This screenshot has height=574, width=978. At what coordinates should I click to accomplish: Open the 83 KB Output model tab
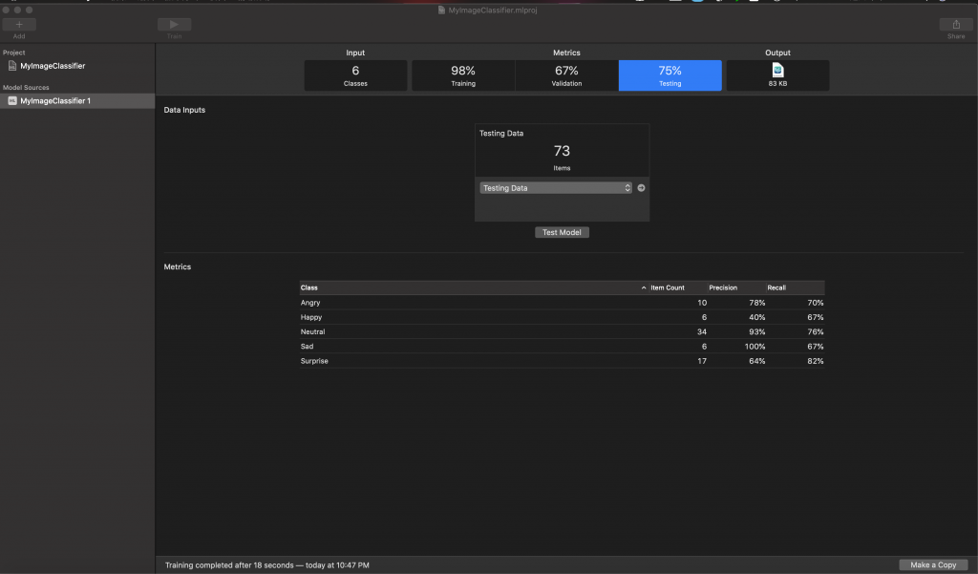pos(777,75)
